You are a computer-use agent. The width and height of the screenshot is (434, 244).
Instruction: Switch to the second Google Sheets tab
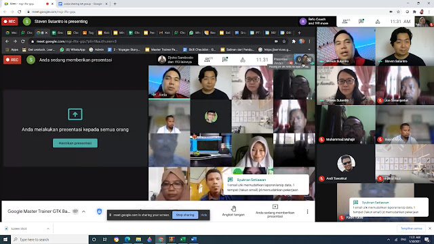pos(83,4)
